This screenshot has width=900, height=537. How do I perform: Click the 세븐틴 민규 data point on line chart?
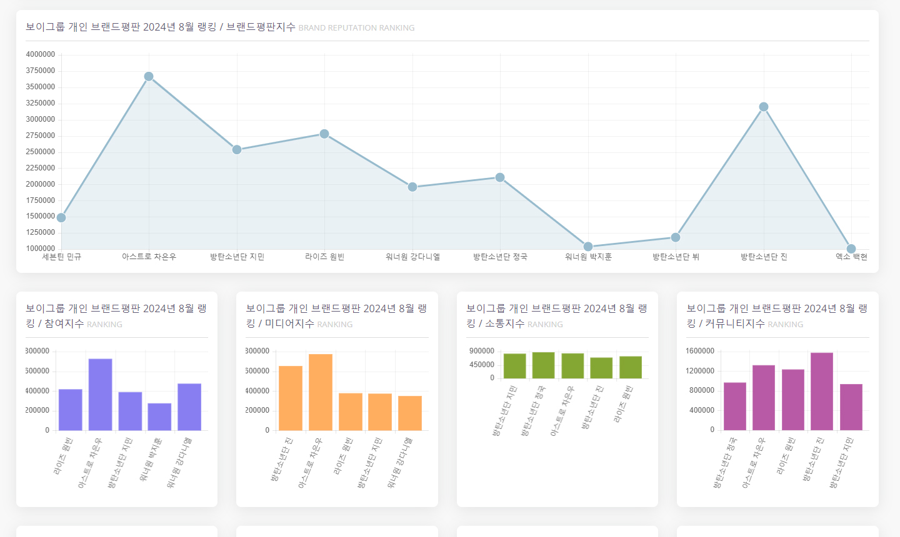(61, 218)
